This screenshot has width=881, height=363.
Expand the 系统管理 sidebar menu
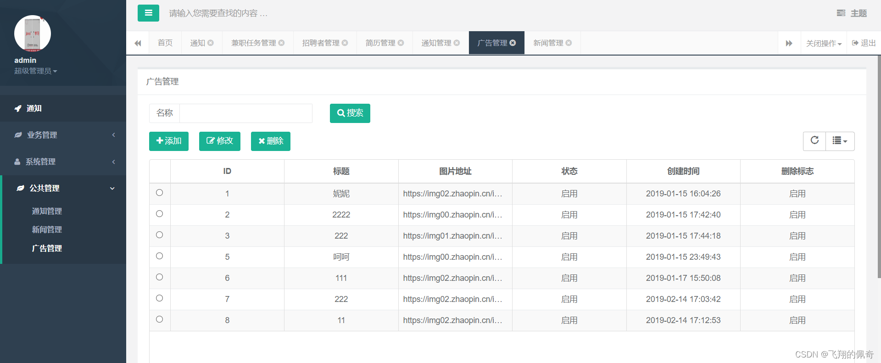tap(63, 162)
